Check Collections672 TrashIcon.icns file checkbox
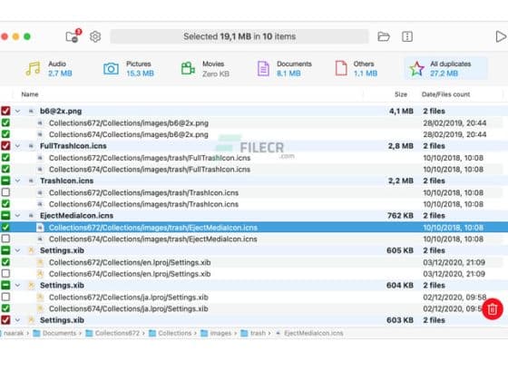Image resolution: width=508 pixels, height=381 pixels. tap(5, 192)
